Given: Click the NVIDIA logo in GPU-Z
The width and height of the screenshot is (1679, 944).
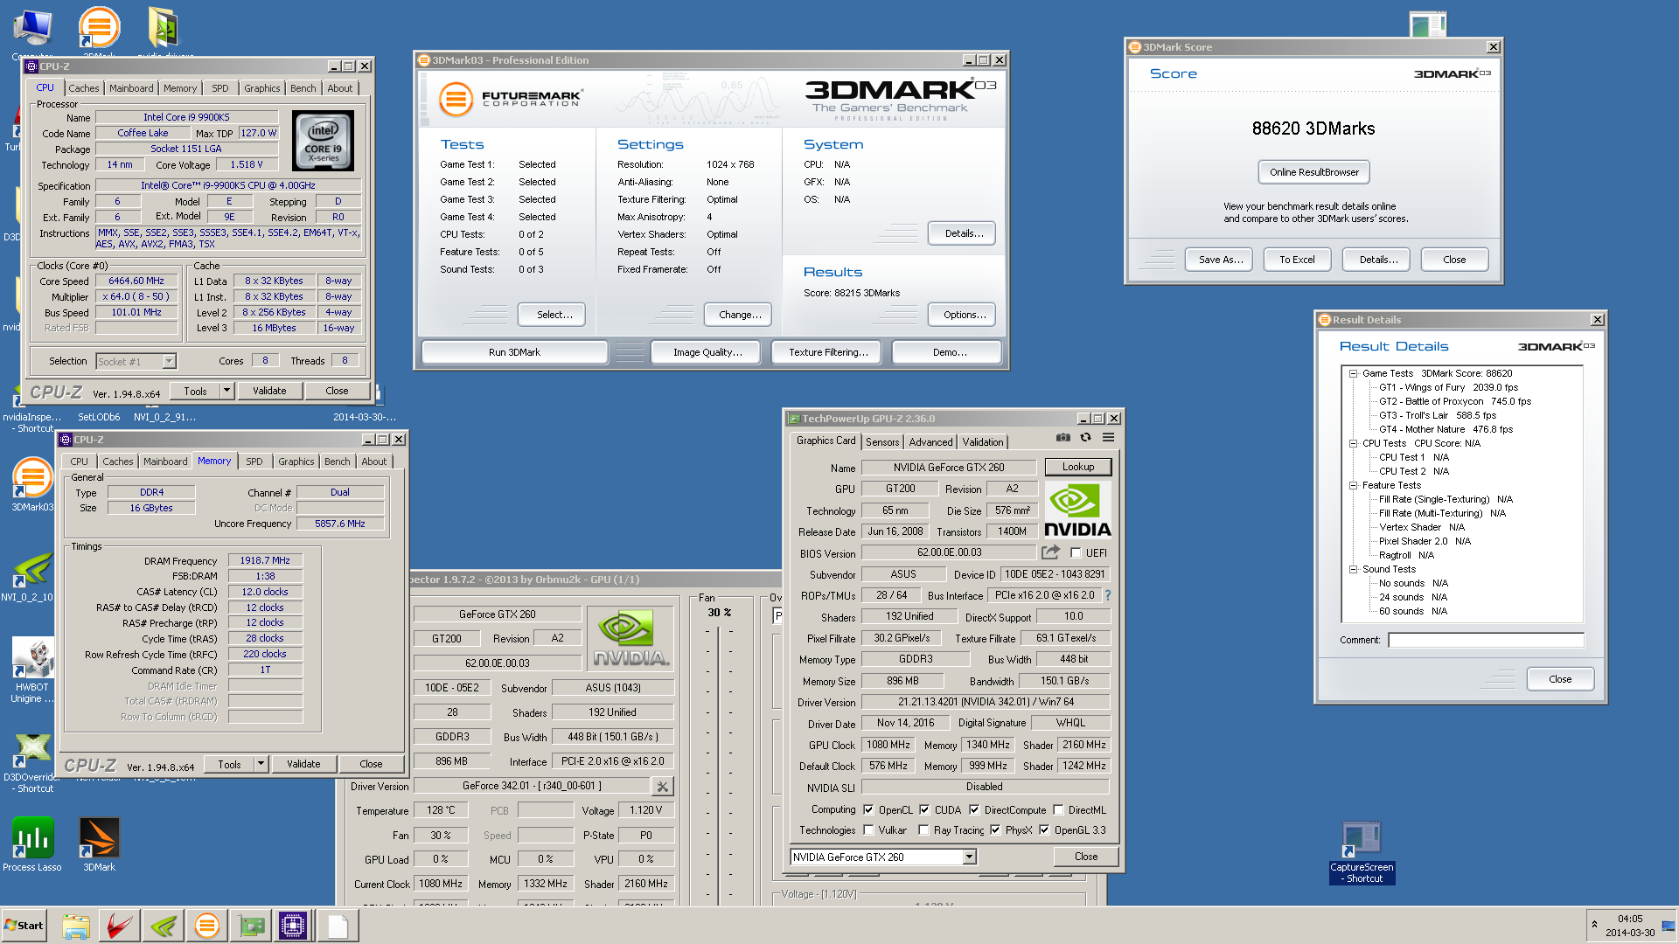Looking at the screenshot, I should coord(1077,510).
